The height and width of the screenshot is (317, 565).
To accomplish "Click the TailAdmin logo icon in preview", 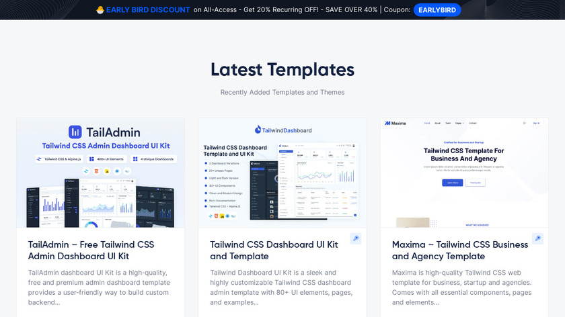I will click(x=75, y=132).
